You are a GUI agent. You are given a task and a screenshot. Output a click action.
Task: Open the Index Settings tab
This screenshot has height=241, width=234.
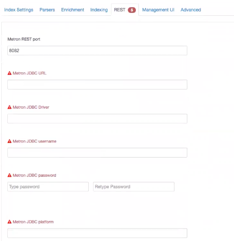click(19, 10)
